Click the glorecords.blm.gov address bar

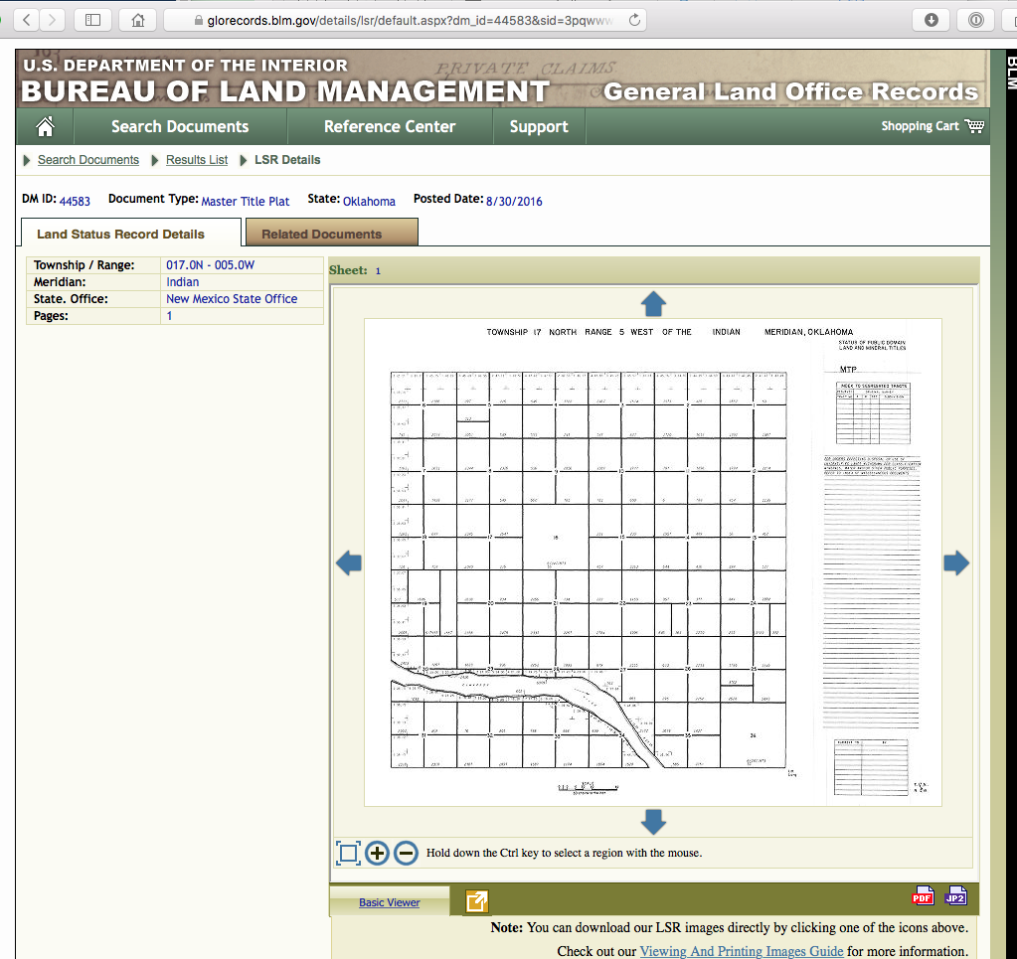(x=406, y=20)
